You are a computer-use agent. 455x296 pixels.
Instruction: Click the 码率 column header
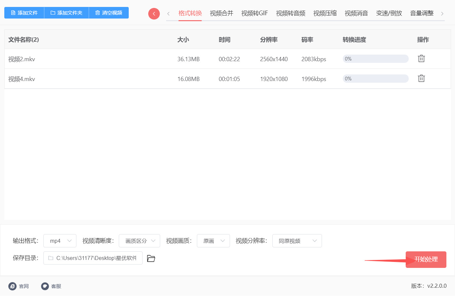(307, 40)
